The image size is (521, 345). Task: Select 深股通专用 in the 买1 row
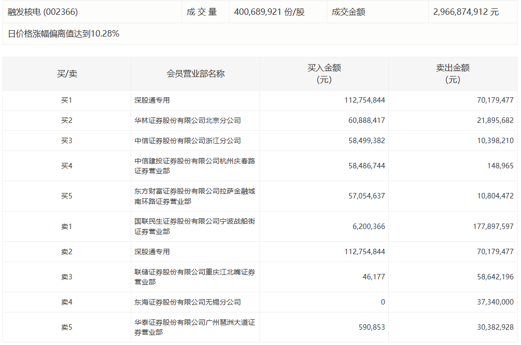coord(152,100)
